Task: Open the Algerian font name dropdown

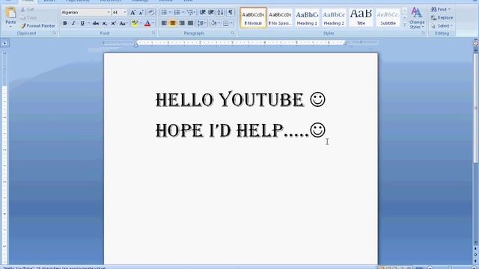Action: pos(109,13)
